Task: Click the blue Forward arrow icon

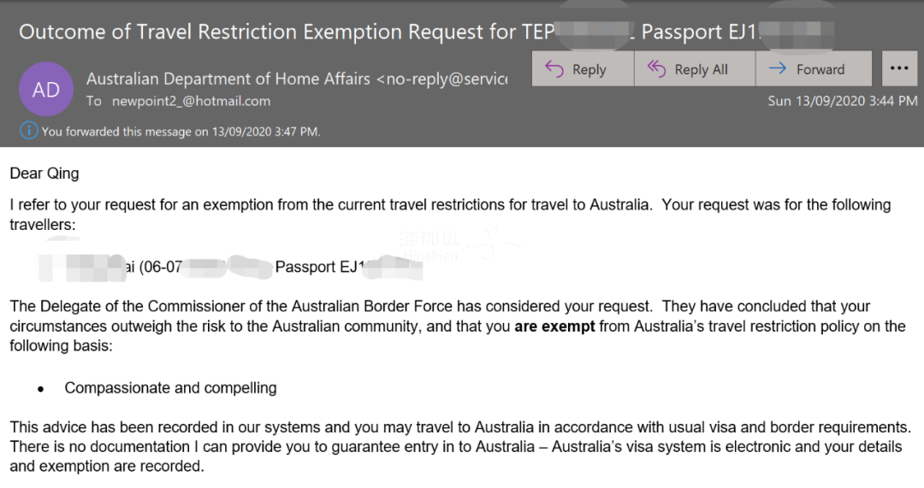Action: (777, 68)
